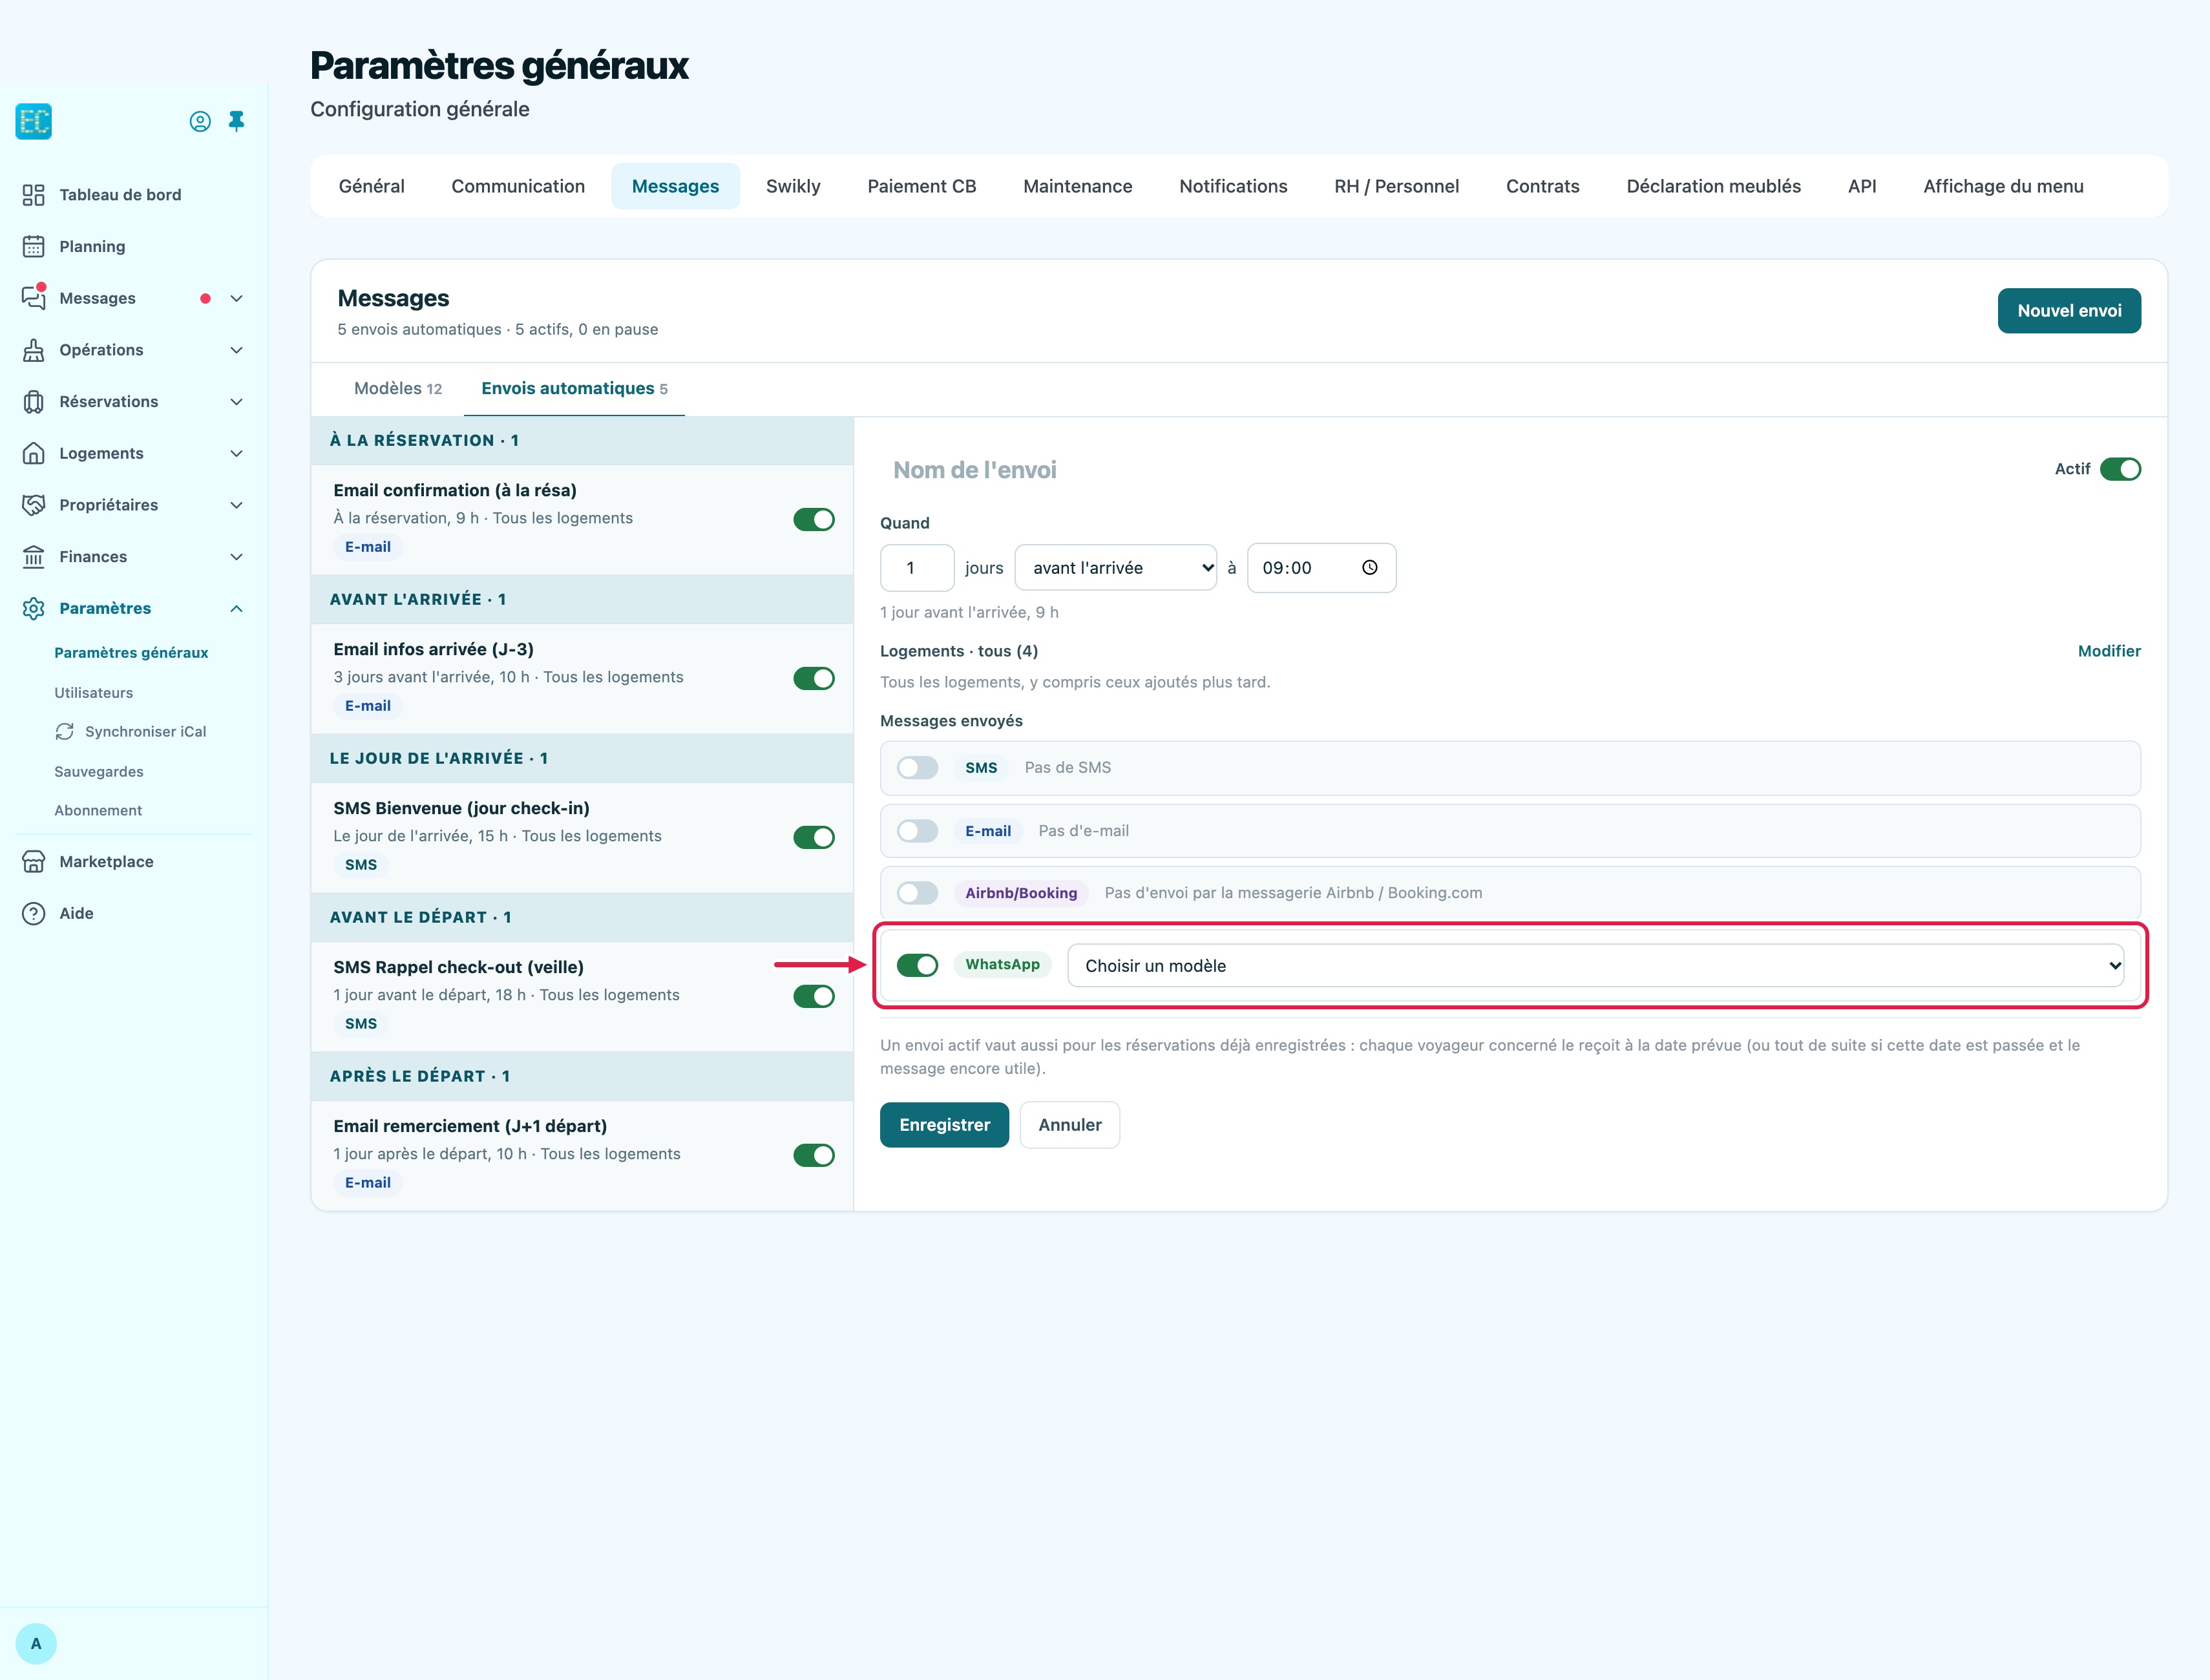Open the Modèles 12 sub-tab
Image resolution: width=2210 pixels, height=1680 pixels.
[x=398, y=388]
